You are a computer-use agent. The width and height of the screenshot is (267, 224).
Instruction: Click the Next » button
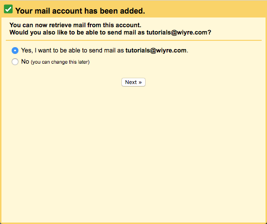pyautogui.click(x=133, y=82)
